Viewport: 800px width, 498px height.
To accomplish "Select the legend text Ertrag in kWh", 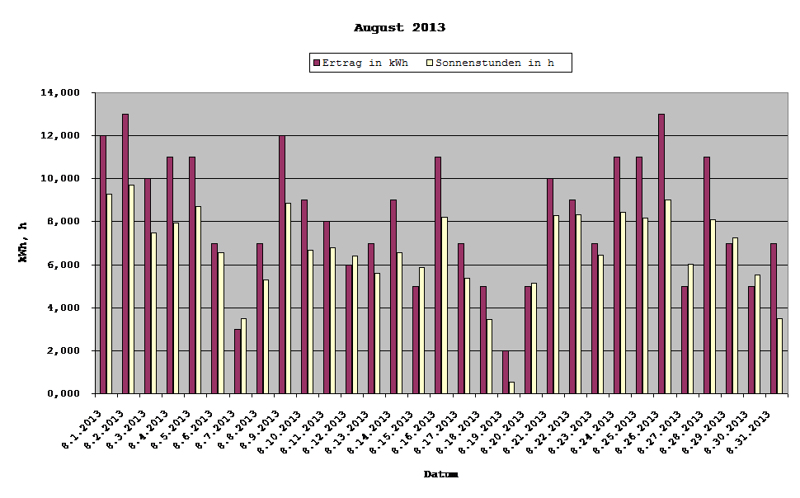I will click(366, 62).
